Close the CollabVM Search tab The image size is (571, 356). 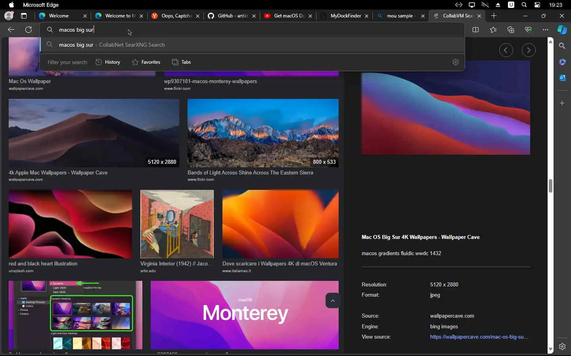click(479, 16)
